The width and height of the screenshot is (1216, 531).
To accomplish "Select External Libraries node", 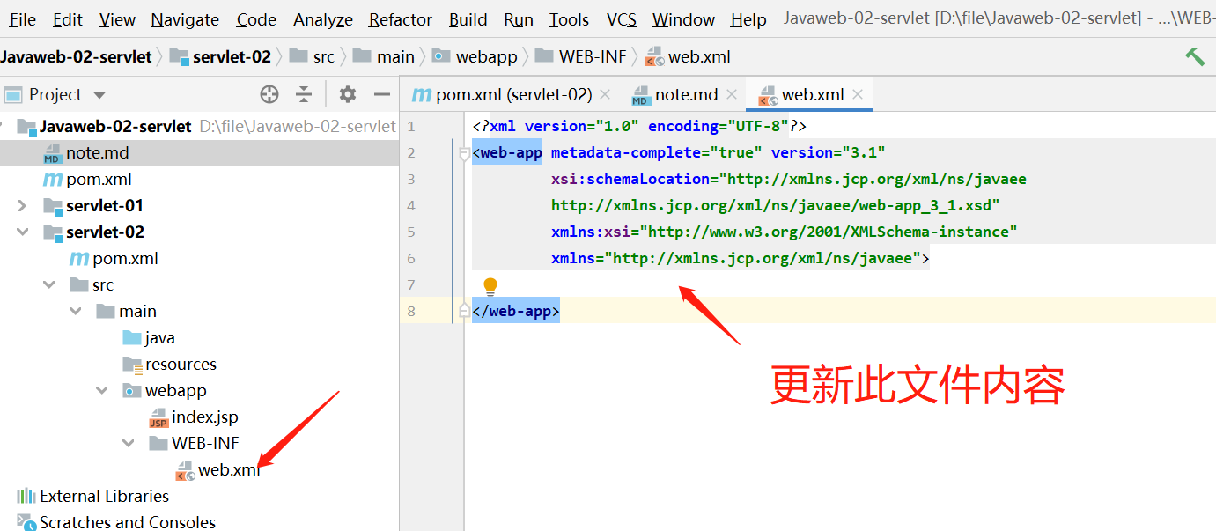I will pos(104,496).
